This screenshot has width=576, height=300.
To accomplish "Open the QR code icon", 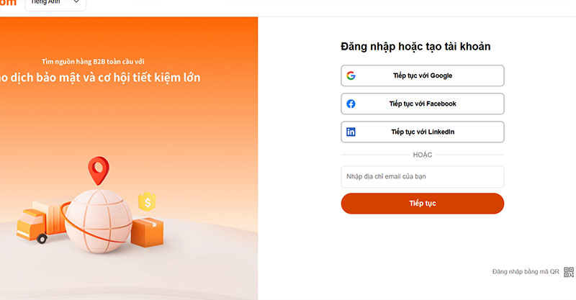I will click(x=568, y=271).
